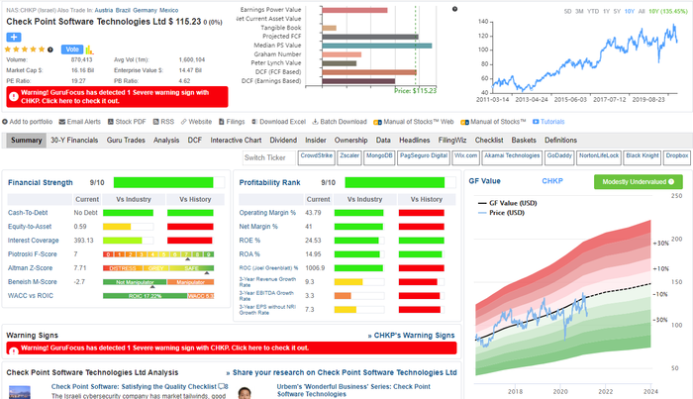Click Batch Download
Screen dimensions: 693x399
(x=340, y=122)
